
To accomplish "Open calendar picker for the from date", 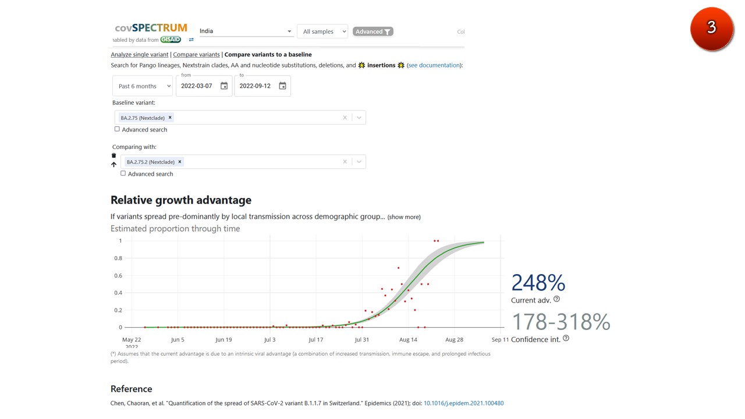I will pos(224,86).
